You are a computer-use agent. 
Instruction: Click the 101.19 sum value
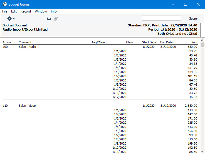click(192, 76)
